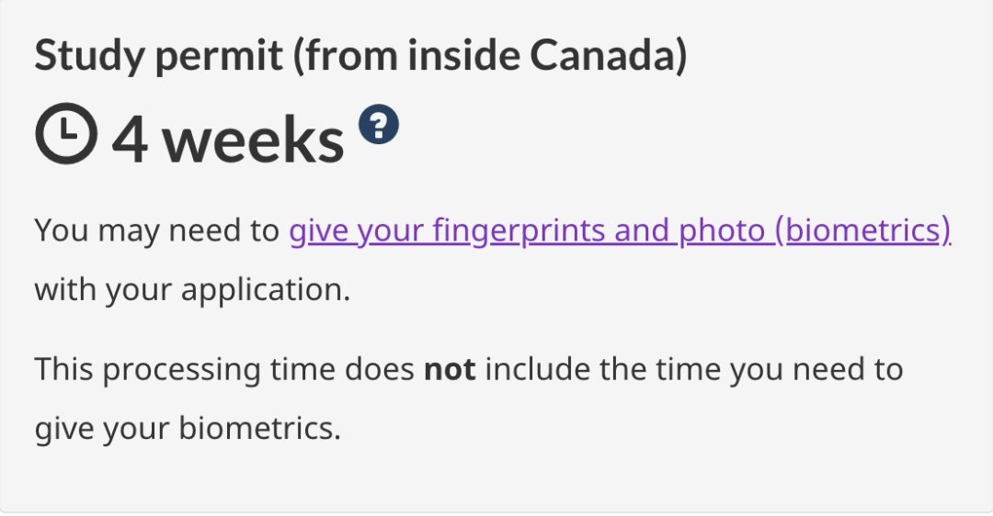Click "include the time you need to" text
Screen dimensions: 993x516
694,369
